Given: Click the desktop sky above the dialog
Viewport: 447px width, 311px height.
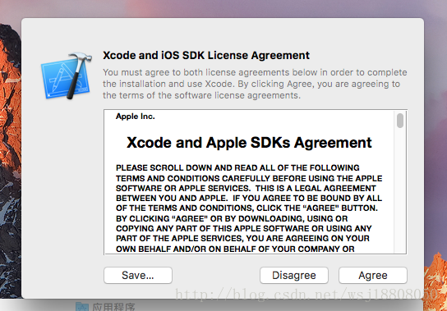Looking at the screenshot, I should click(x=223, y=8).
